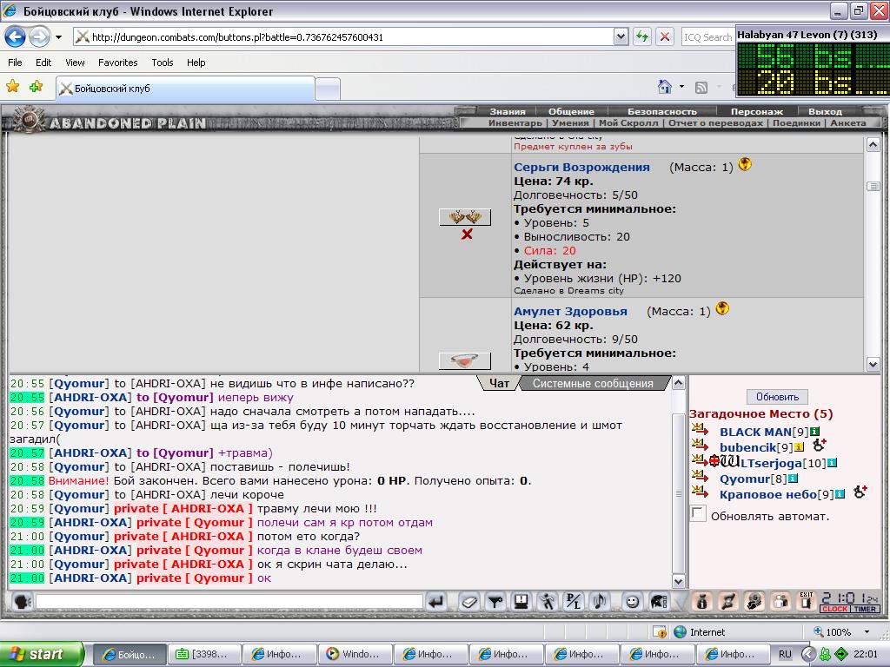Click the info icon next to BLACK MAN

[814, 433]
